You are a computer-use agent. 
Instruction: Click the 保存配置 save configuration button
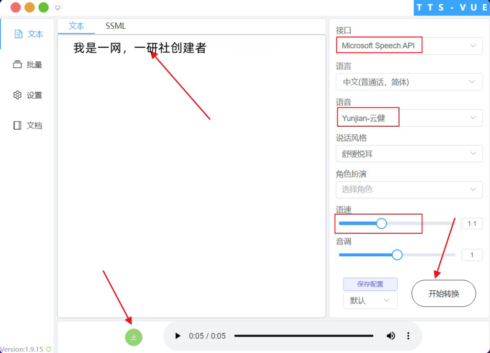point(370,284)
